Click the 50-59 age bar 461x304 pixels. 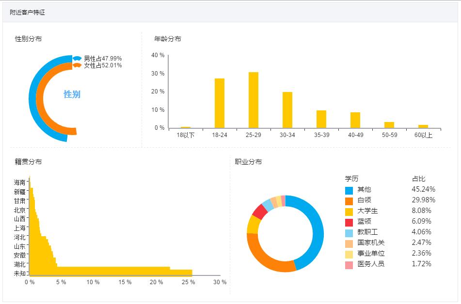click(x=389, y=125)
